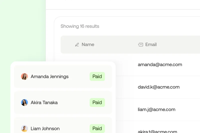Click the light green background area
This screenshot has width=200, height=133.
[x=22, y=30]
